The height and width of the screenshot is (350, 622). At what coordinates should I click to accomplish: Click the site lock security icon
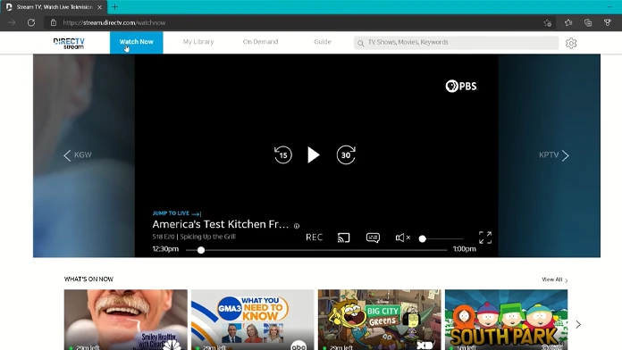pyautogui.click(x=53, y=22)
